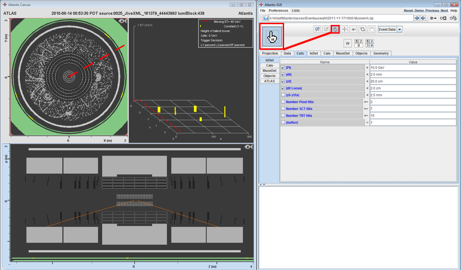Uncheck the |Pt| cut checkbox
461x270 pixels.
[283, 68]
